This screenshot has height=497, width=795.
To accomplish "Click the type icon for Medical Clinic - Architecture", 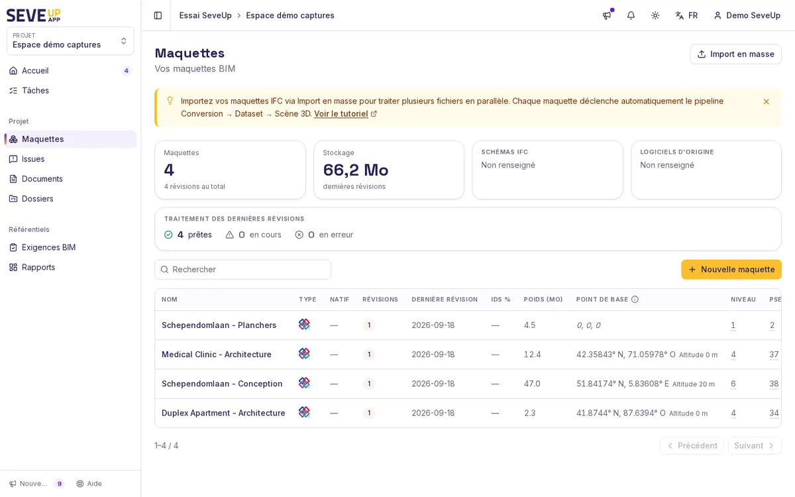I will 304,353.
